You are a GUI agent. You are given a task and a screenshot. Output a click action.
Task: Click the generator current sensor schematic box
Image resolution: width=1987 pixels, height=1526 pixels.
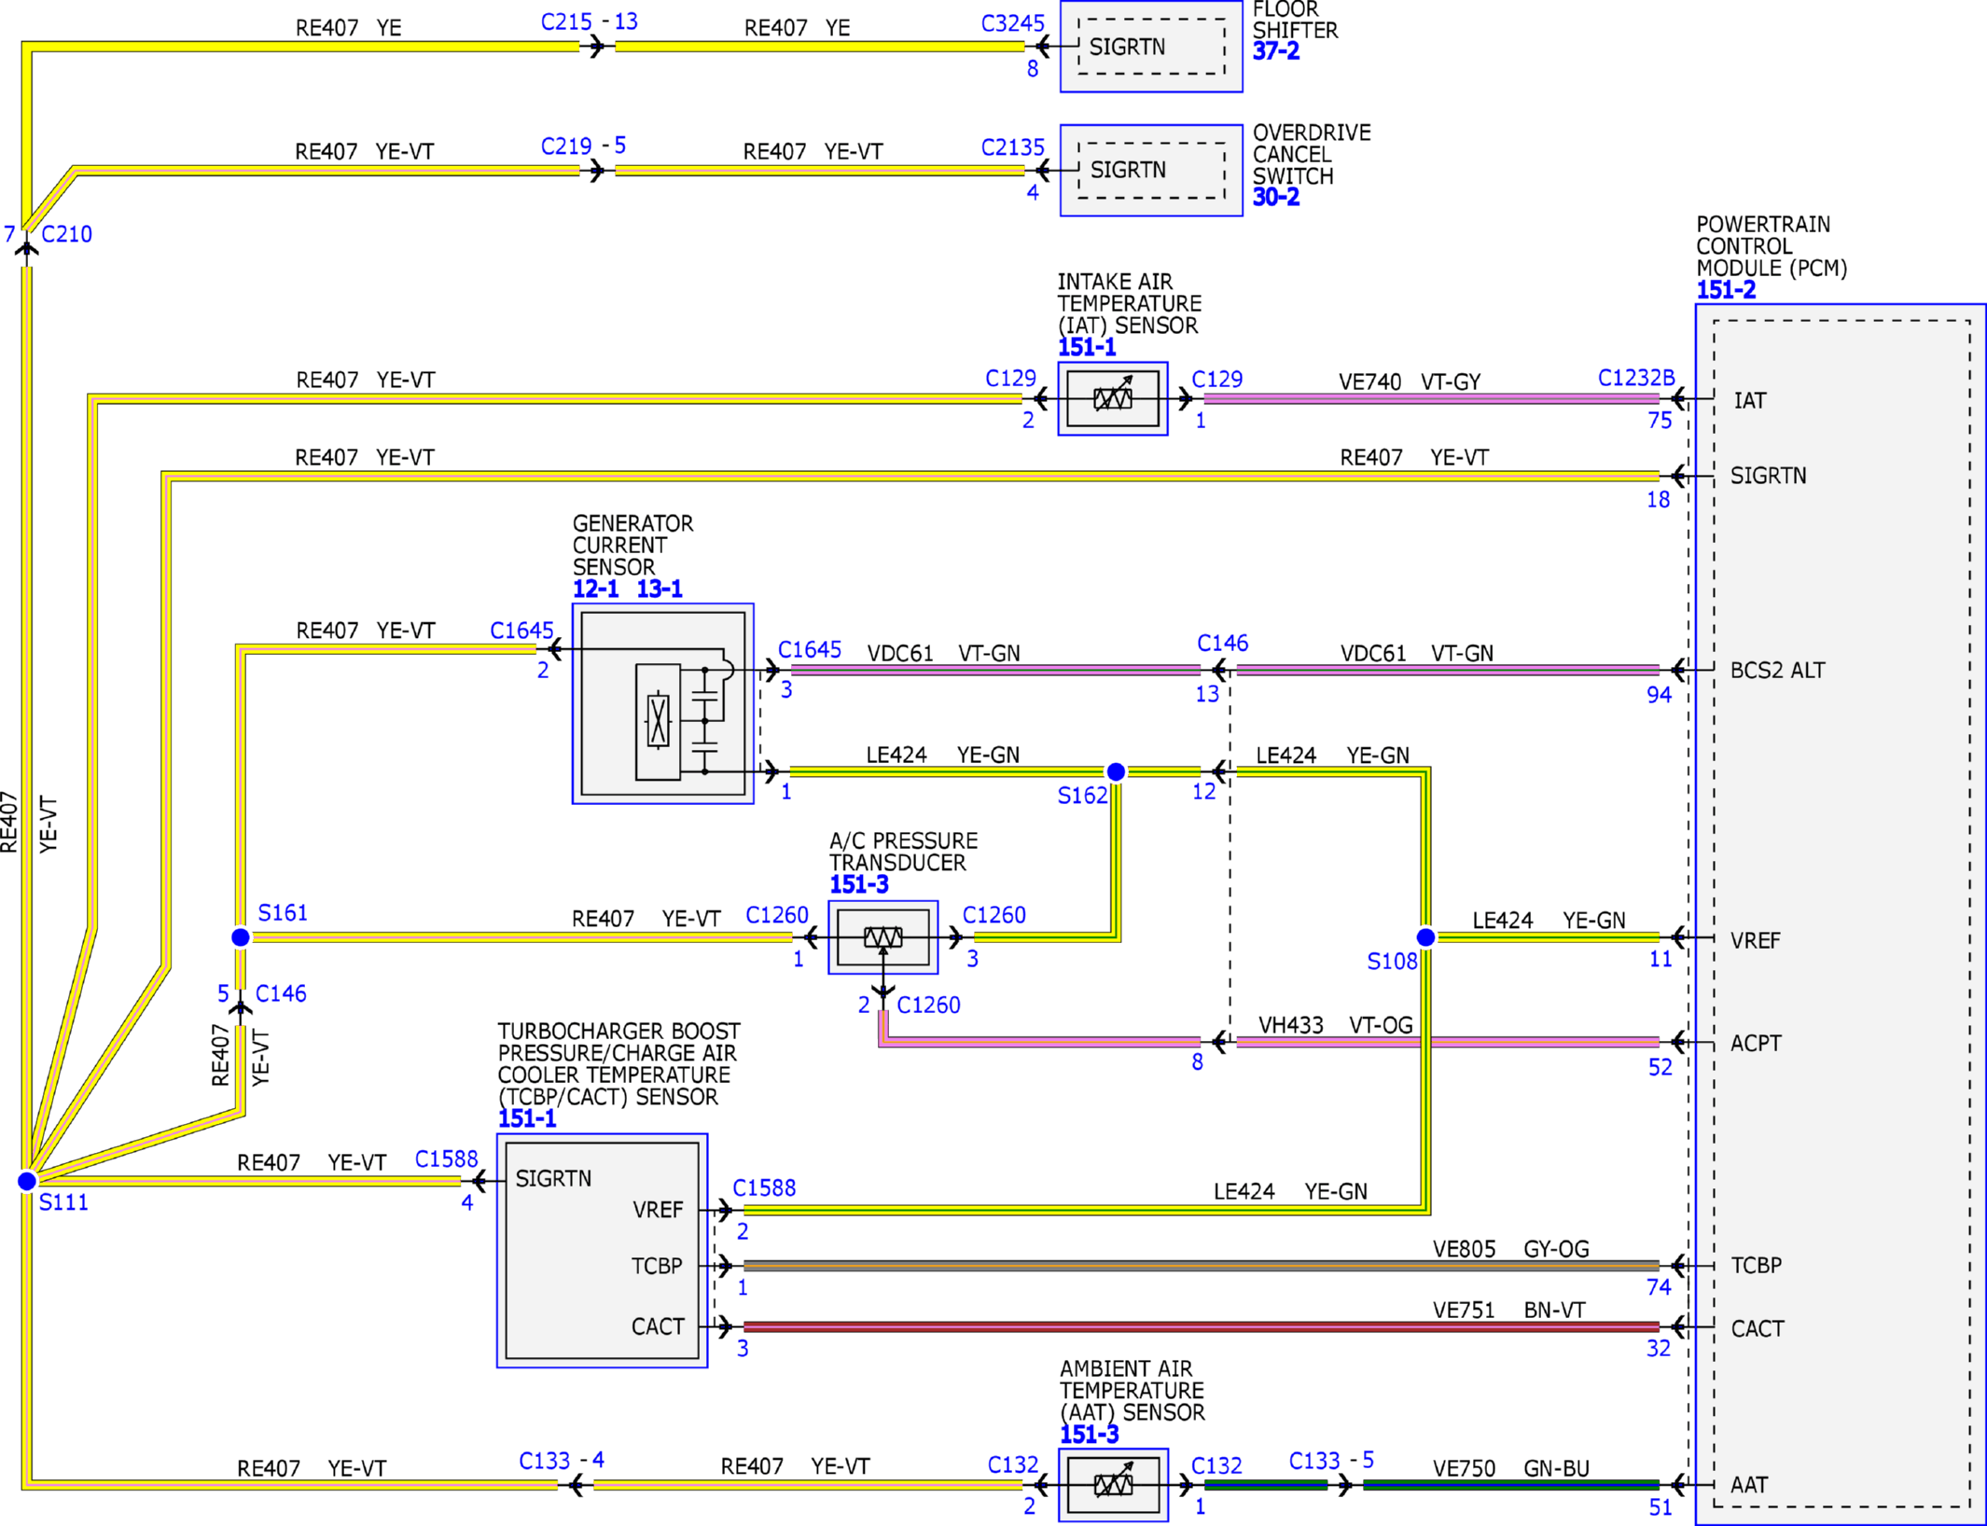pos(662,703)
